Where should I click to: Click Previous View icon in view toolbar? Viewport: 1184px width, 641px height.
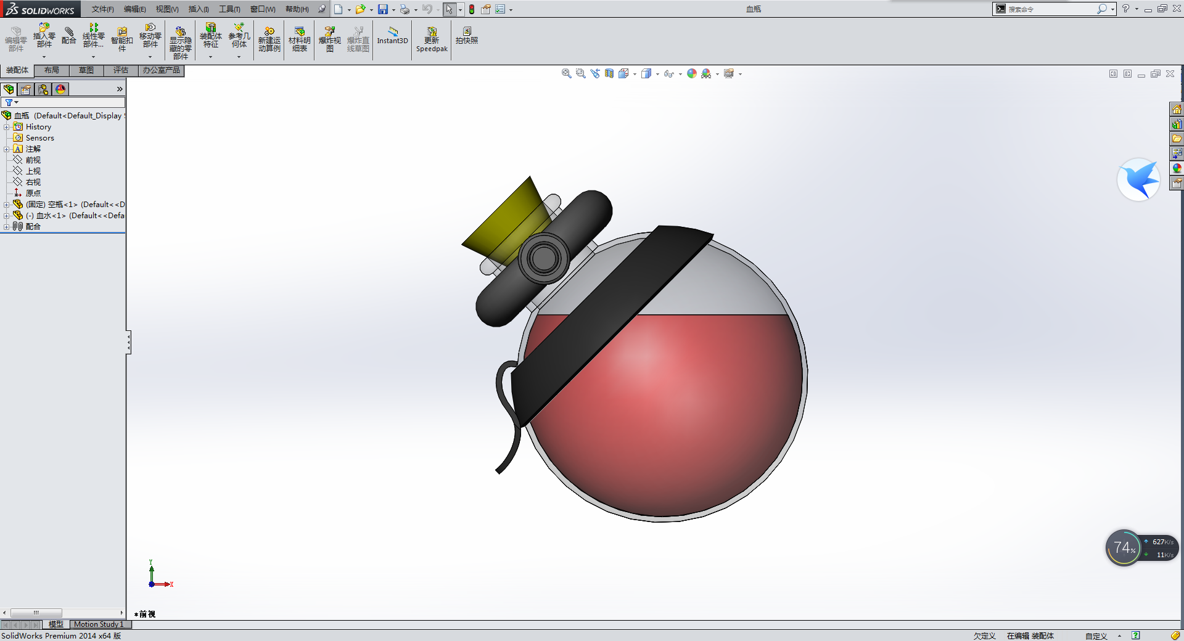tap(595, 73)
